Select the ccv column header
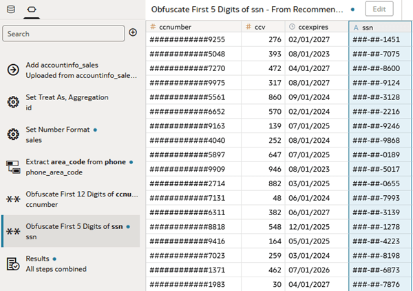The image size is (413, 291). 263,27
